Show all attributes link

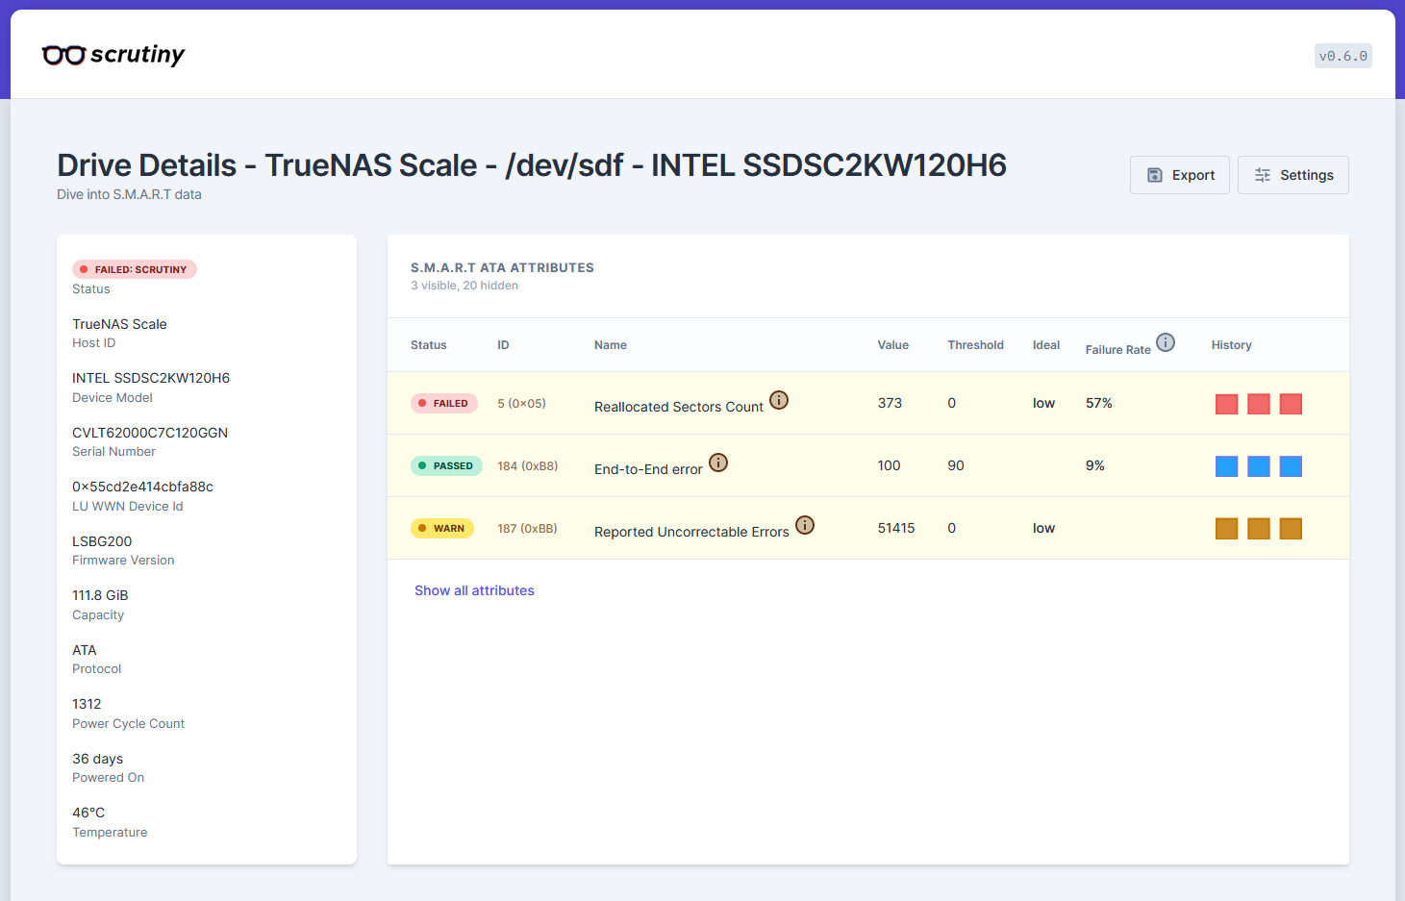(474, 590)
